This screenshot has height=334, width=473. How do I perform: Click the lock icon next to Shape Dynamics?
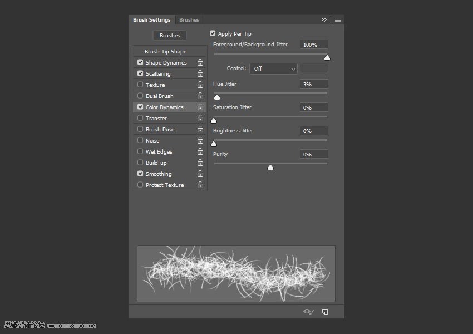(200, 63)
